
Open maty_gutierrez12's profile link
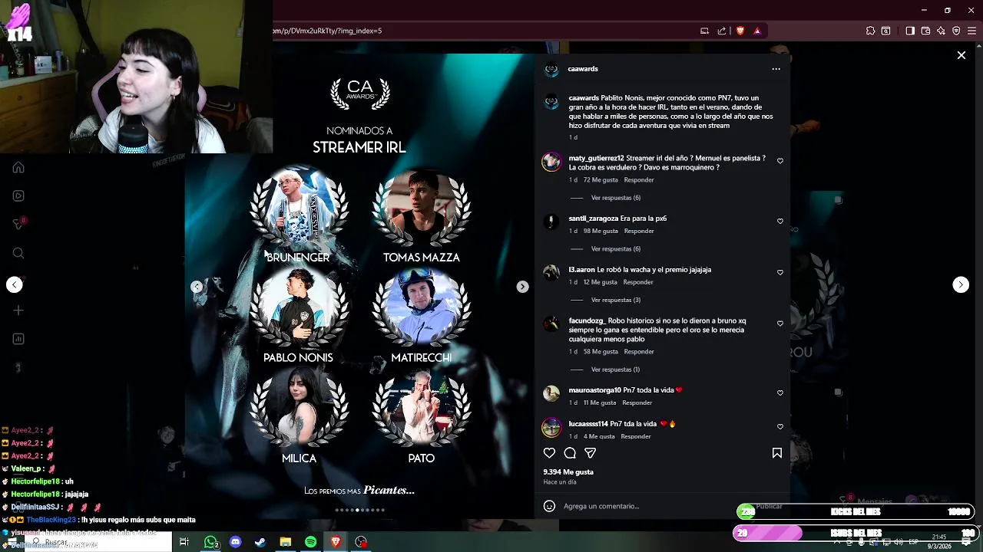596,158
